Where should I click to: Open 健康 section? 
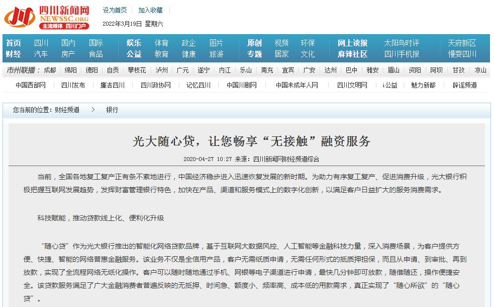[189, 54]
